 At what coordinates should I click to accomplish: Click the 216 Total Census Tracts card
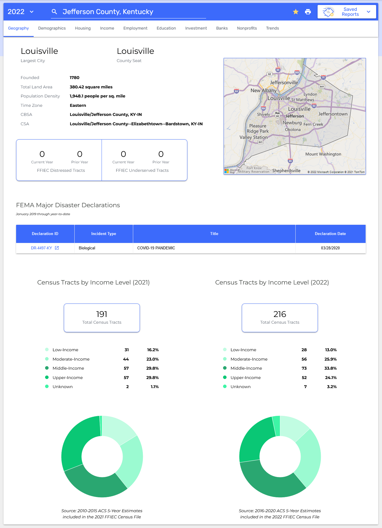coord(280,318)
